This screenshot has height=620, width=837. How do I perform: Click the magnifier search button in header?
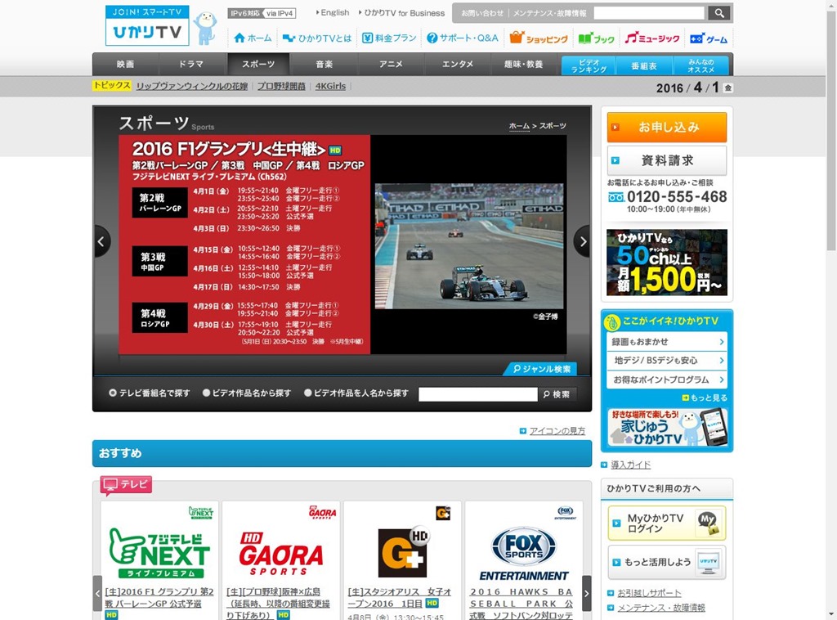tap(719, 13)
